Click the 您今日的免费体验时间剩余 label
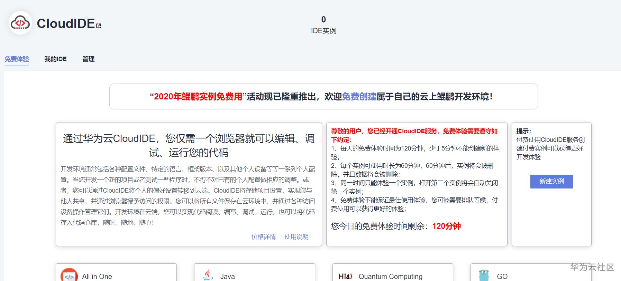The height and width of the screenshot is (281, 621). pos(380,226)
